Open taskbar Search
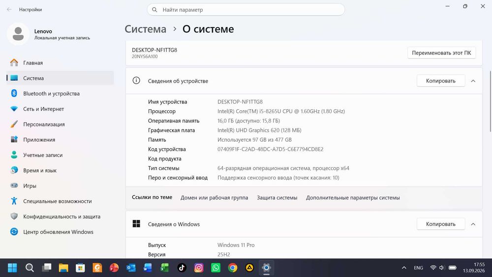 (x=30, y=268)
